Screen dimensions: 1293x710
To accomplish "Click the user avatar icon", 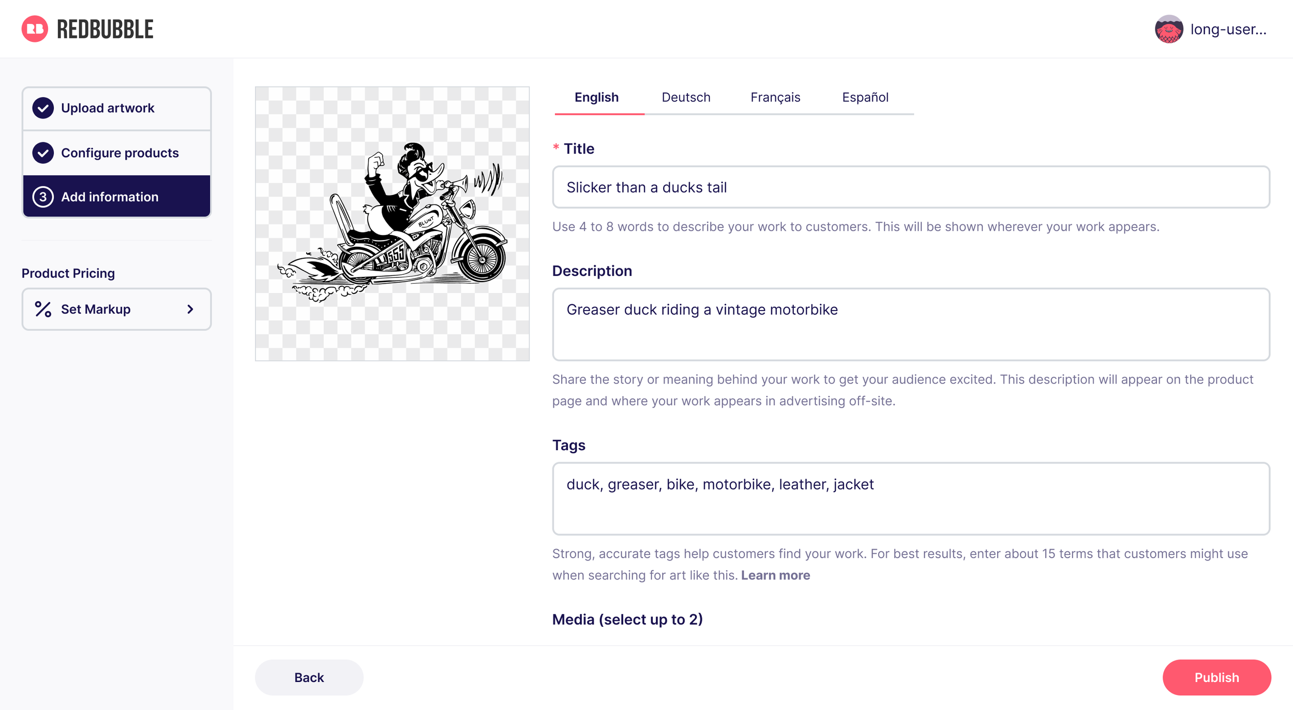I will pos(1168,29).
